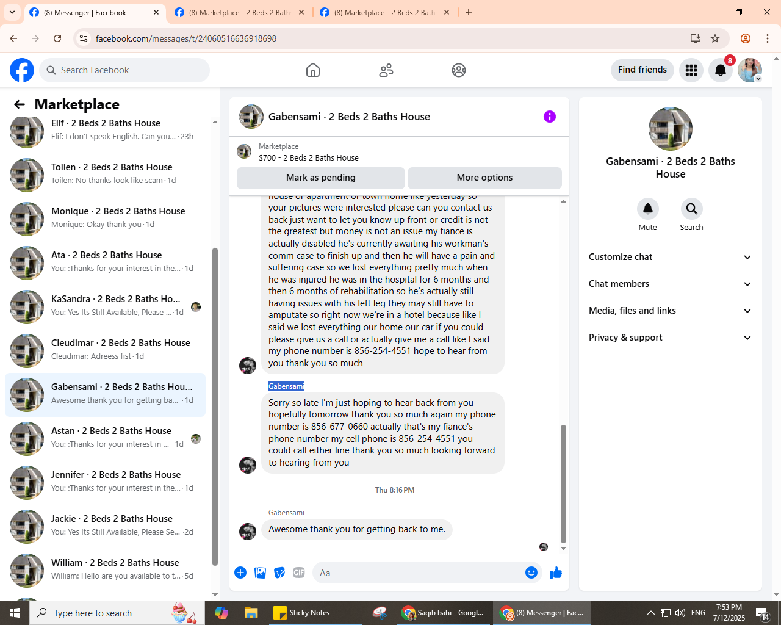Screen dimensions: 781x625
Task: Open Astan conversation in list
Action: click(x=105, y=439)
